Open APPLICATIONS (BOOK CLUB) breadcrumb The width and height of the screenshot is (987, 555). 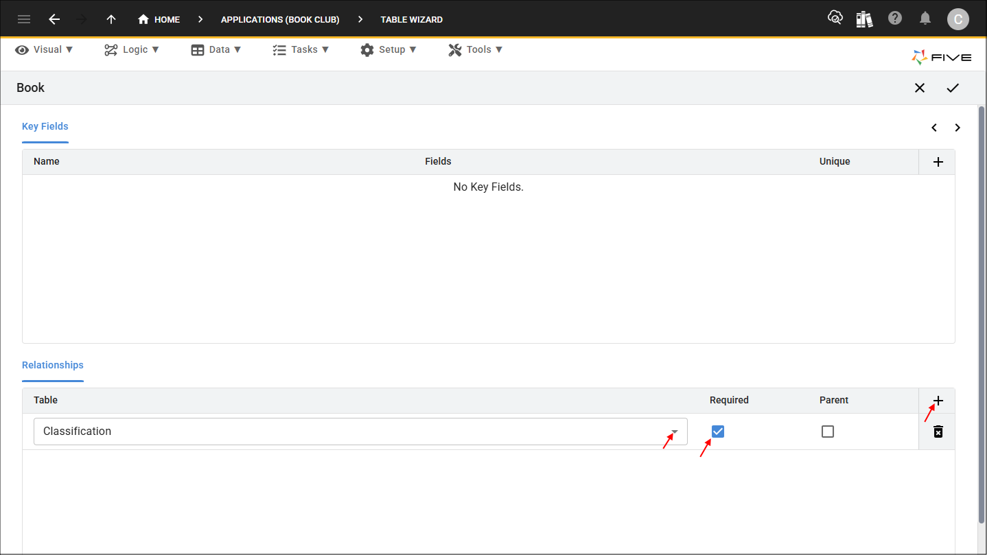[x=280, y=19]
